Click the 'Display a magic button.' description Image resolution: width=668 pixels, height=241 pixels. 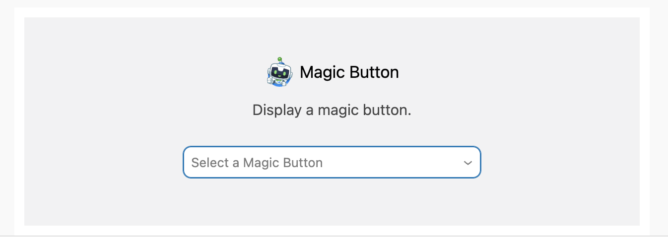[x=332, y=110]
